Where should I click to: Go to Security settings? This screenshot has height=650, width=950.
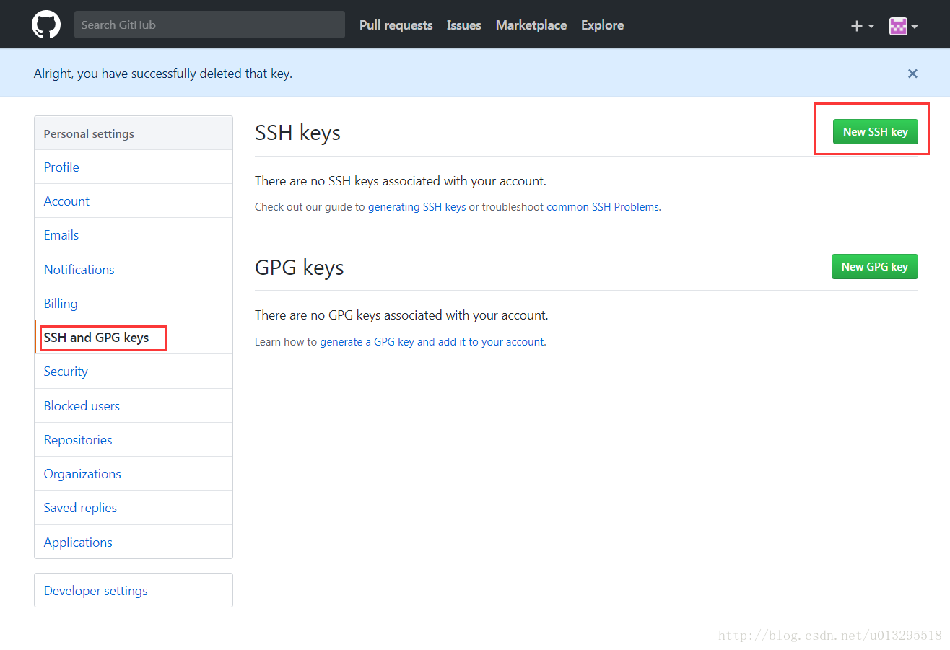click(66, 372)
